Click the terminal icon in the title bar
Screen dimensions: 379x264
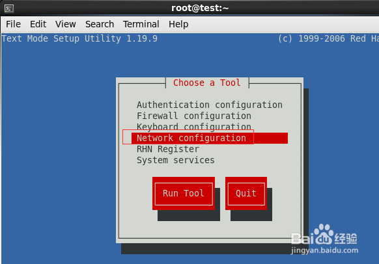point(9,8)
